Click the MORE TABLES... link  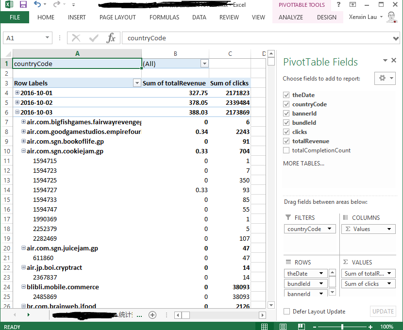tap(303, 164)
